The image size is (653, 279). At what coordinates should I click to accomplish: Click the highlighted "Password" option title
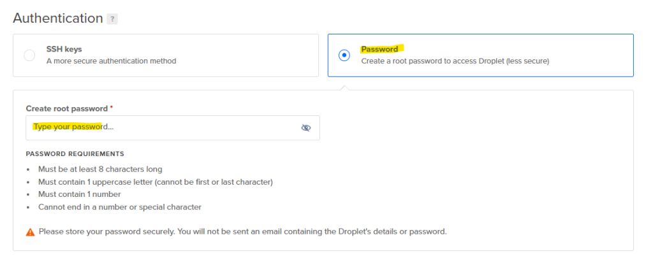[x=379, y=49]
